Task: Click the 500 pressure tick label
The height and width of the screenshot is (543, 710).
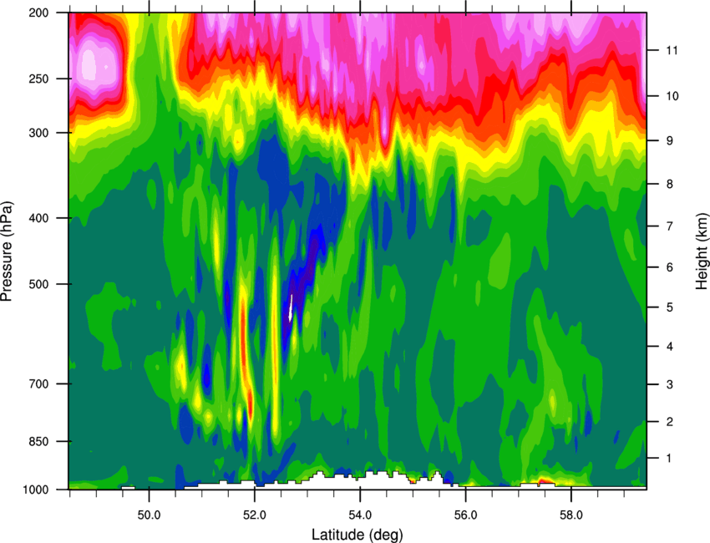Action: [38, 284]
